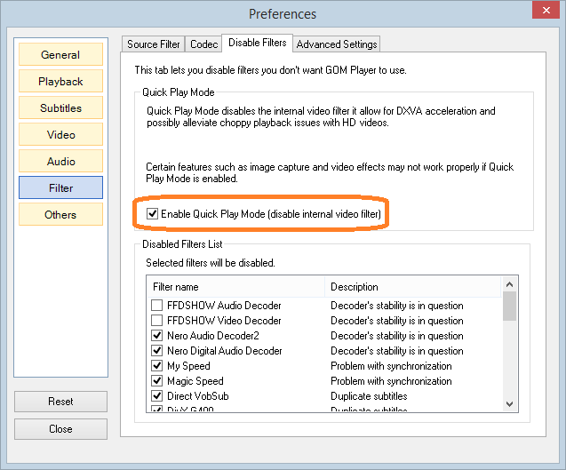Uncheck the Nero Digital Audio Decoder filter

point(156,351)
